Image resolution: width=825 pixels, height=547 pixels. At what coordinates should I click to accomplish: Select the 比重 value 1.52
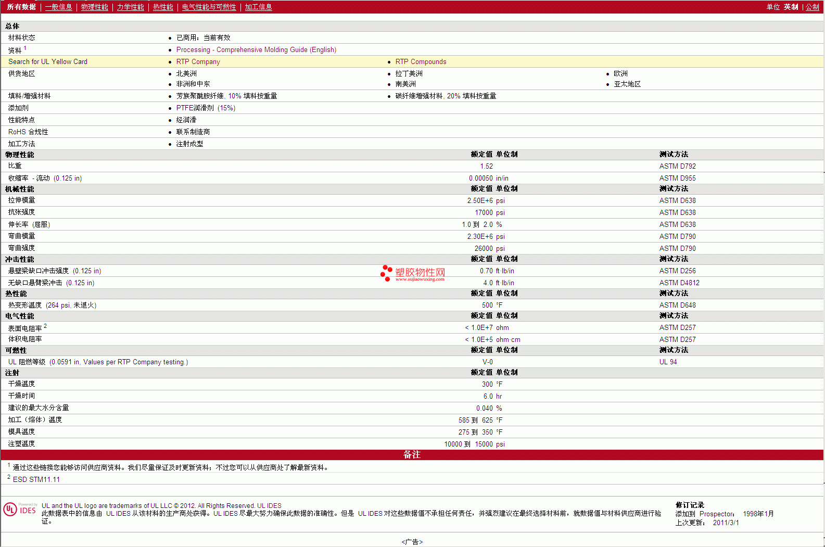[x=487, y=166]
